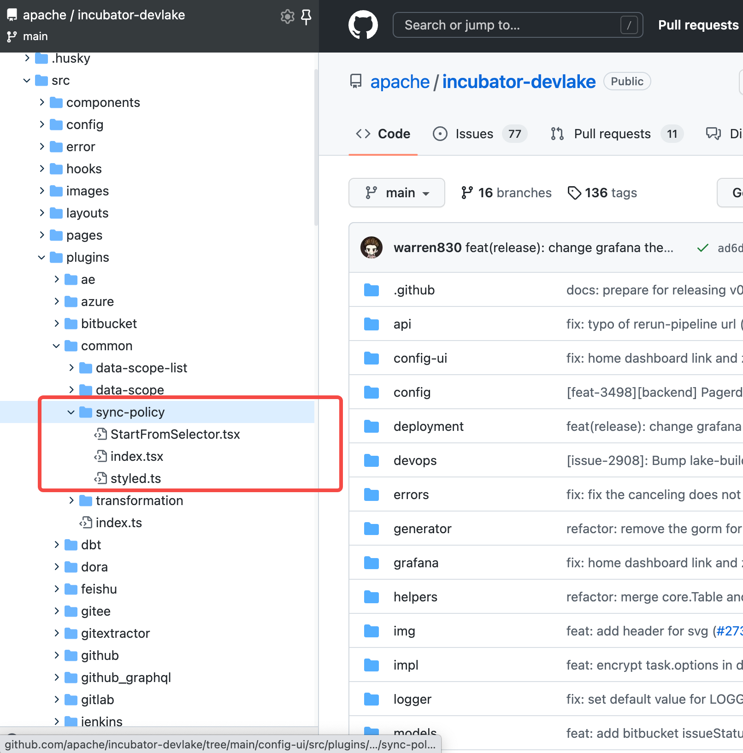Pin the Octotree sidebar
Viewport: 743px width, 753px height.
tap(306, 17)
